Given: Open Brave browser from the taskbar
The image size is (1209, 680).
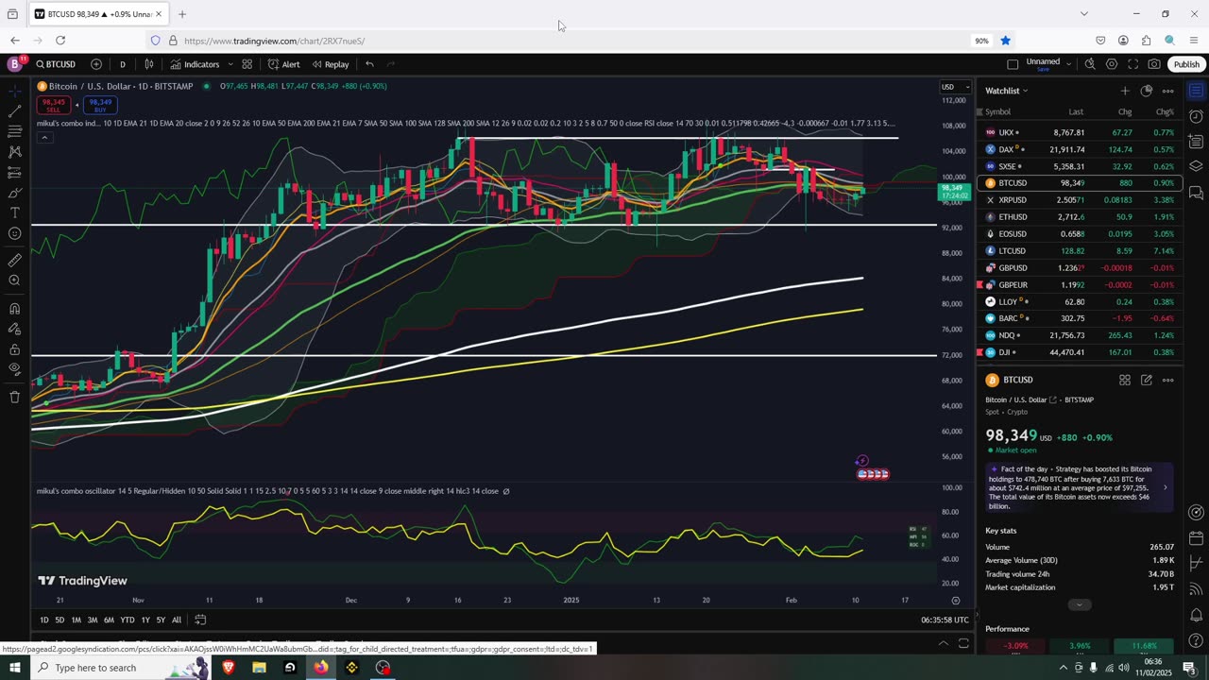Looking at the screenshot, I should (x=228, y=668).
